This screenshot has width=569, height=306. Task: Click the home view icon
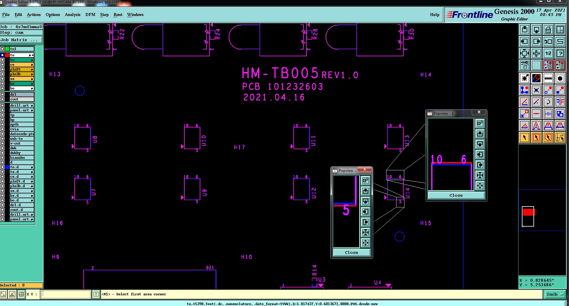(x=548, y=30)
